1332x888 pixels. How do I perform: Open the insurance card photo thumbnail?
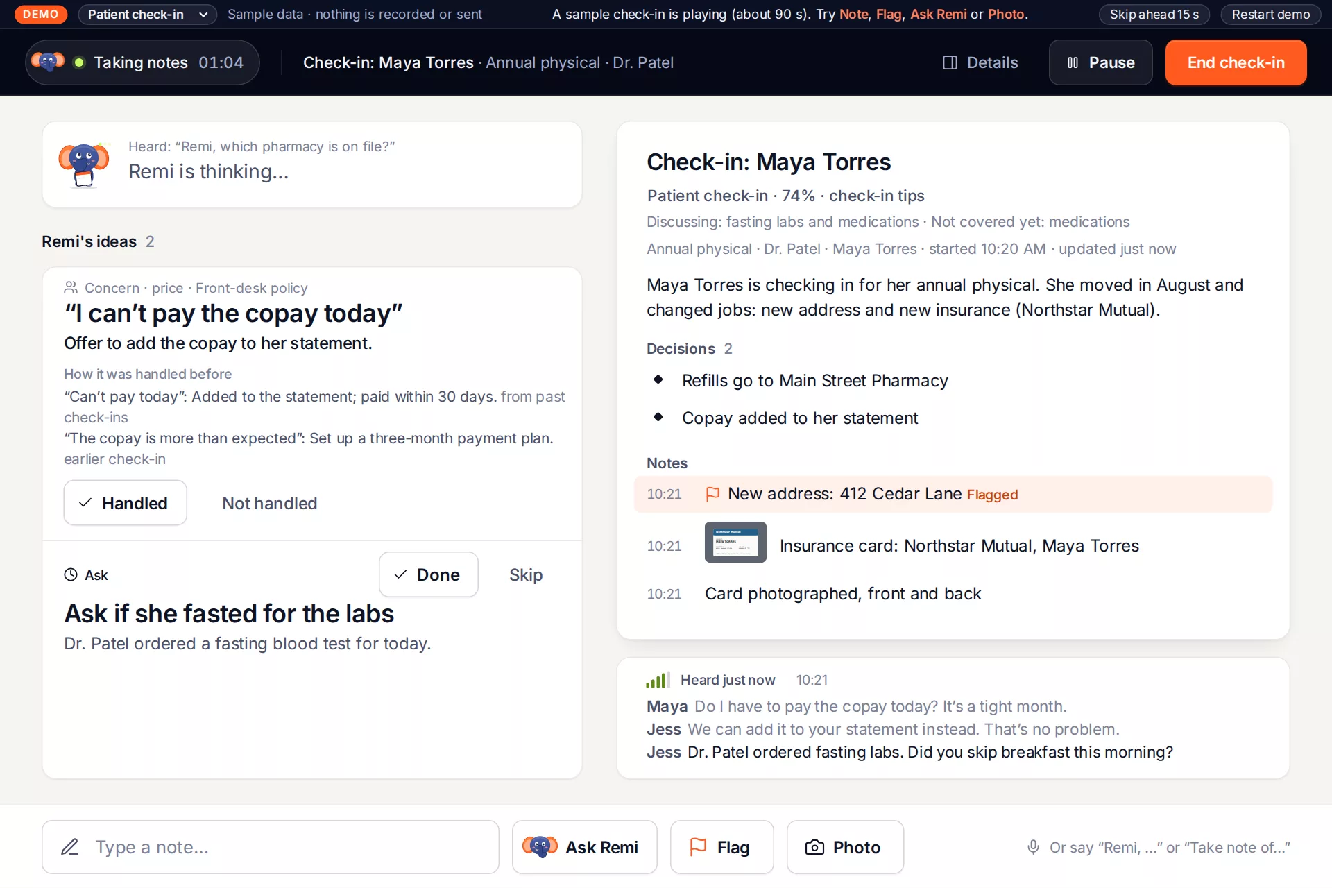735,542
